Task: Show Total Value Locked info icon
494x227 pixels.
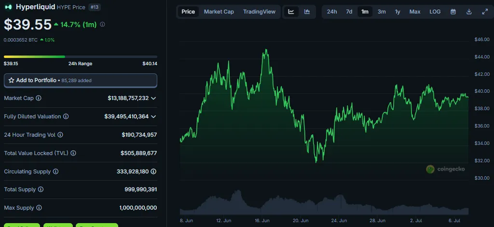Action: 73,153
